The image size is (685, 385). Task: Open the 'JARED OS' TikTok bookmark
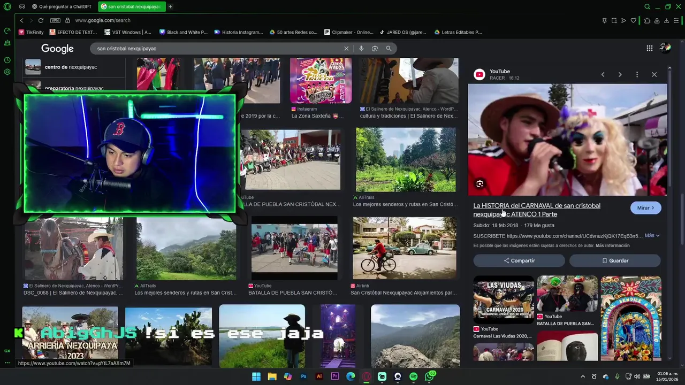pos(404,32)
